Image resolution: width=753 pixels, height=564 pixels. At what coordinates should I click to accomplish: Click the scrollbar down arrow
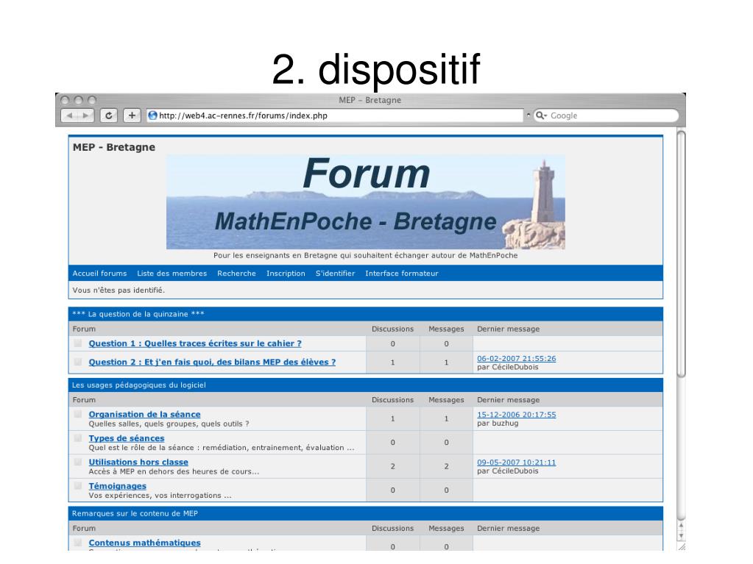pos(681,535)
